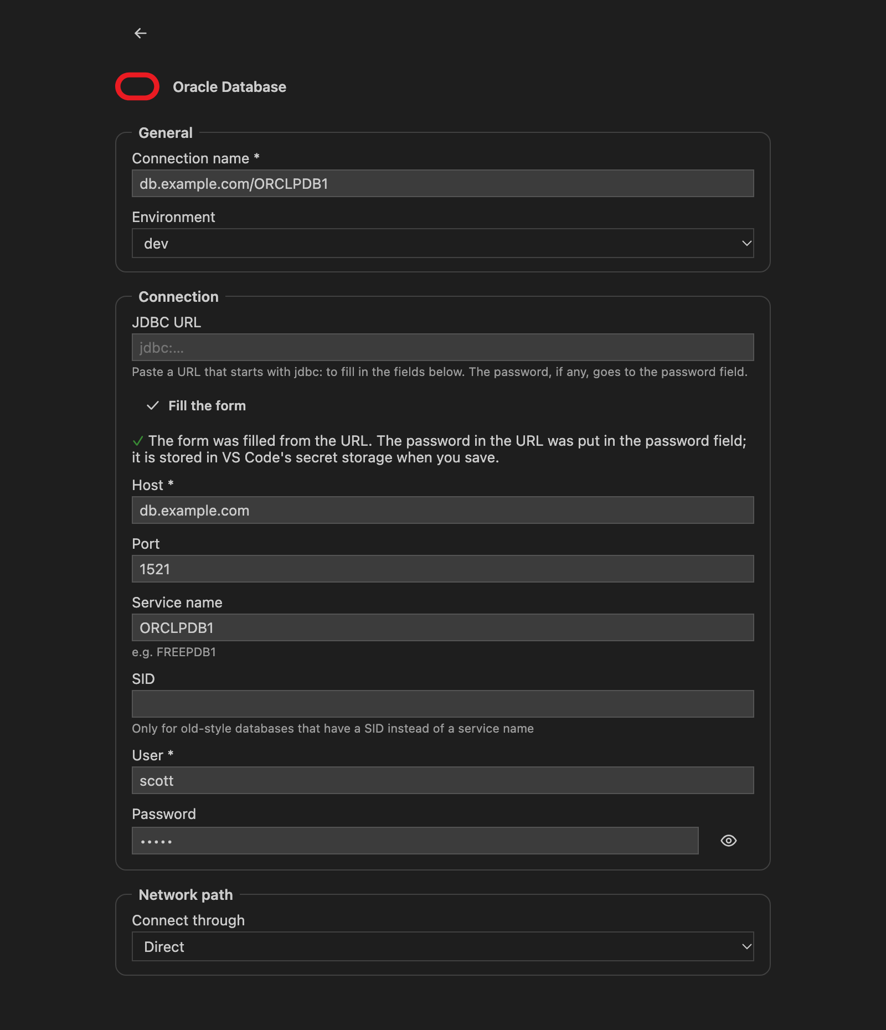
Task: Click the masked Password field
Action: tap(415, 841)
